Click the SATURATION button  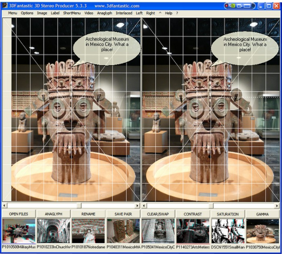click(x=227, y=214)
